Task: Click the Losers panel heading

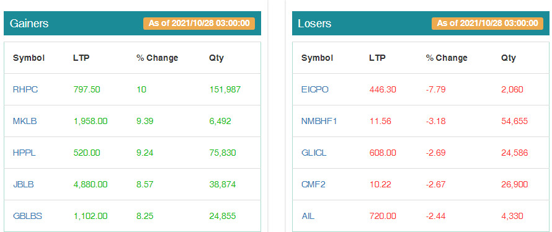Action: [x=314, y=23]
